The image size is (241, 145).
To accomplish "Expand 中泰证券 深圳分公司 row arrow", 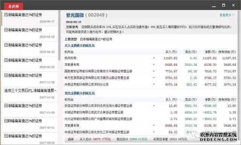I will tap(154, 85).
